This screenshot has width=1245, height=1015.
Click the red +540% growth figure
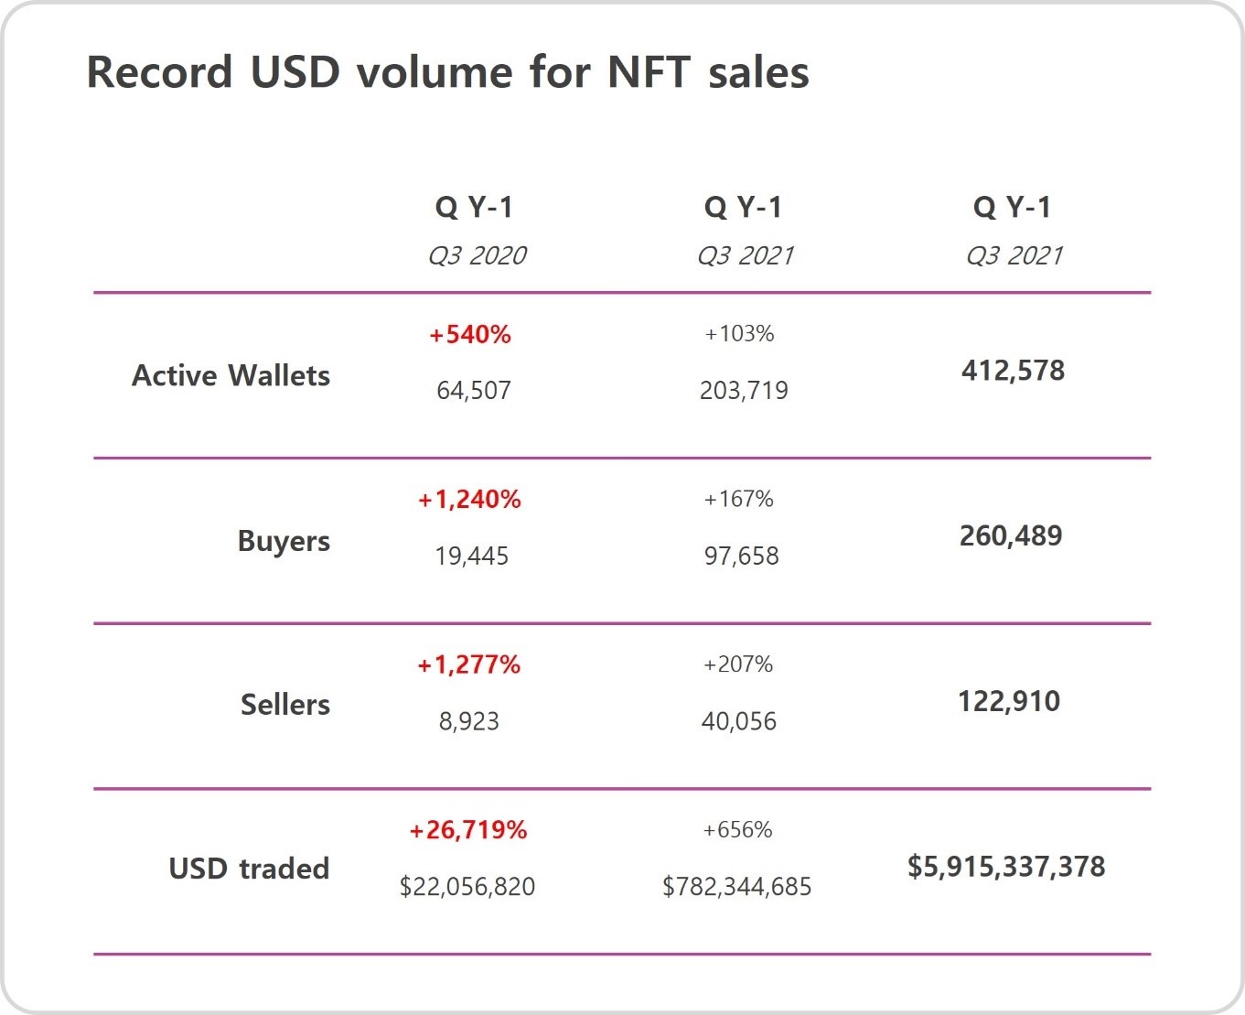pyautogui.click(x=470, y=334)
